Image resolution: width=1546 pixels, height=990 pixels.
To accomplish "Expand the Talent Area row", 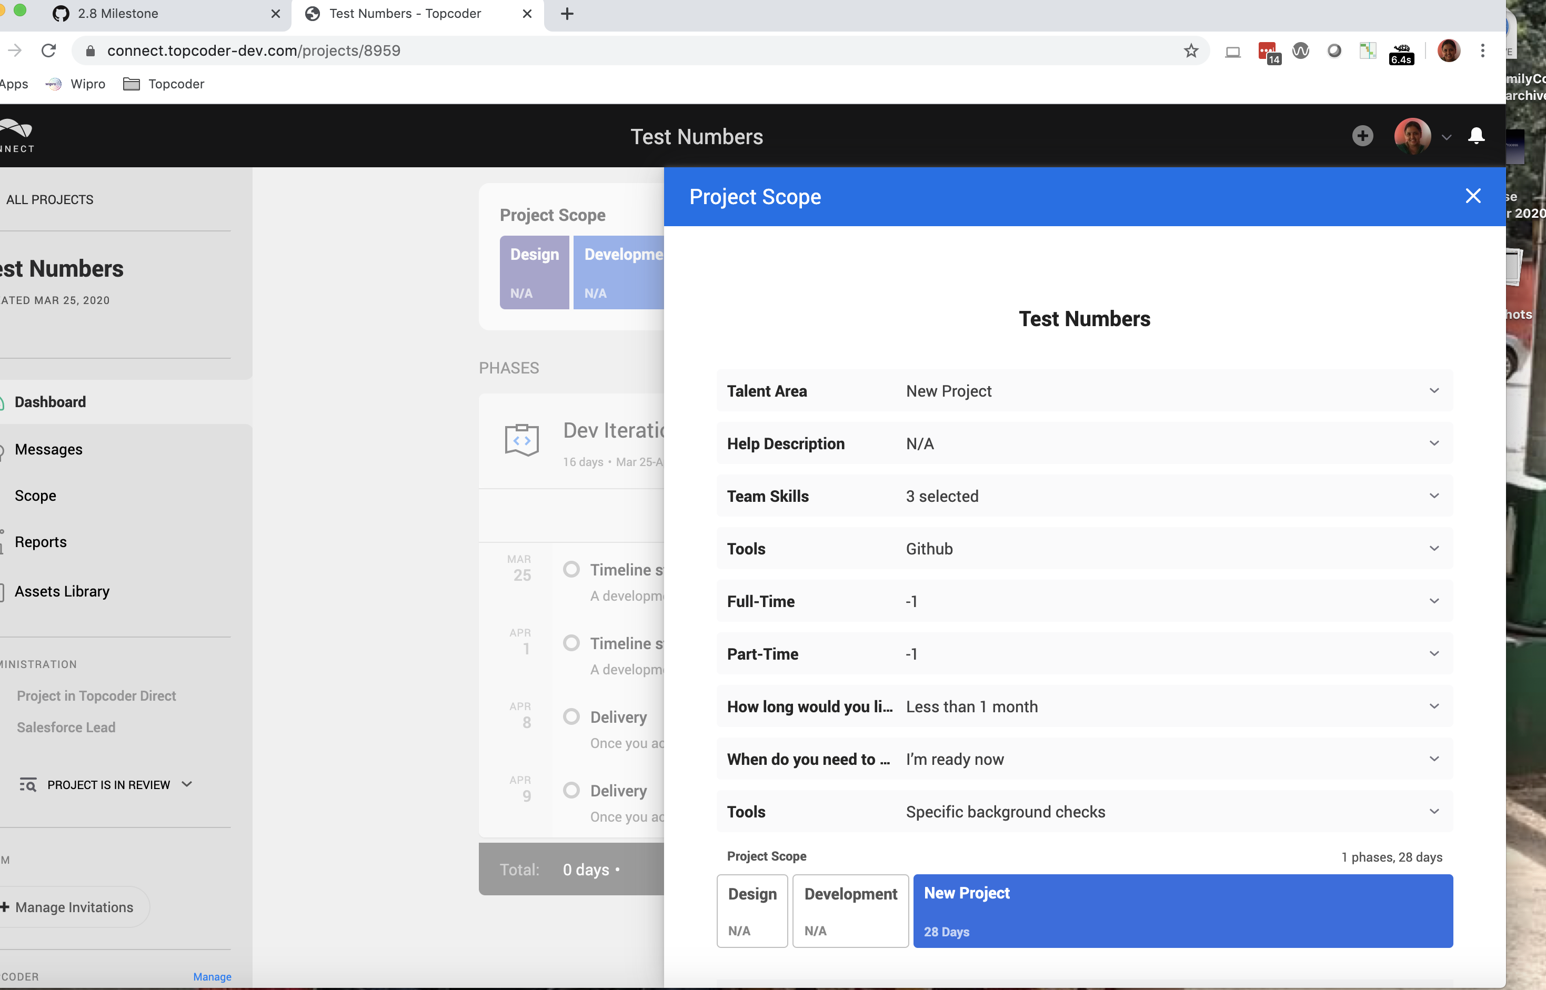I will [1433, 391].
